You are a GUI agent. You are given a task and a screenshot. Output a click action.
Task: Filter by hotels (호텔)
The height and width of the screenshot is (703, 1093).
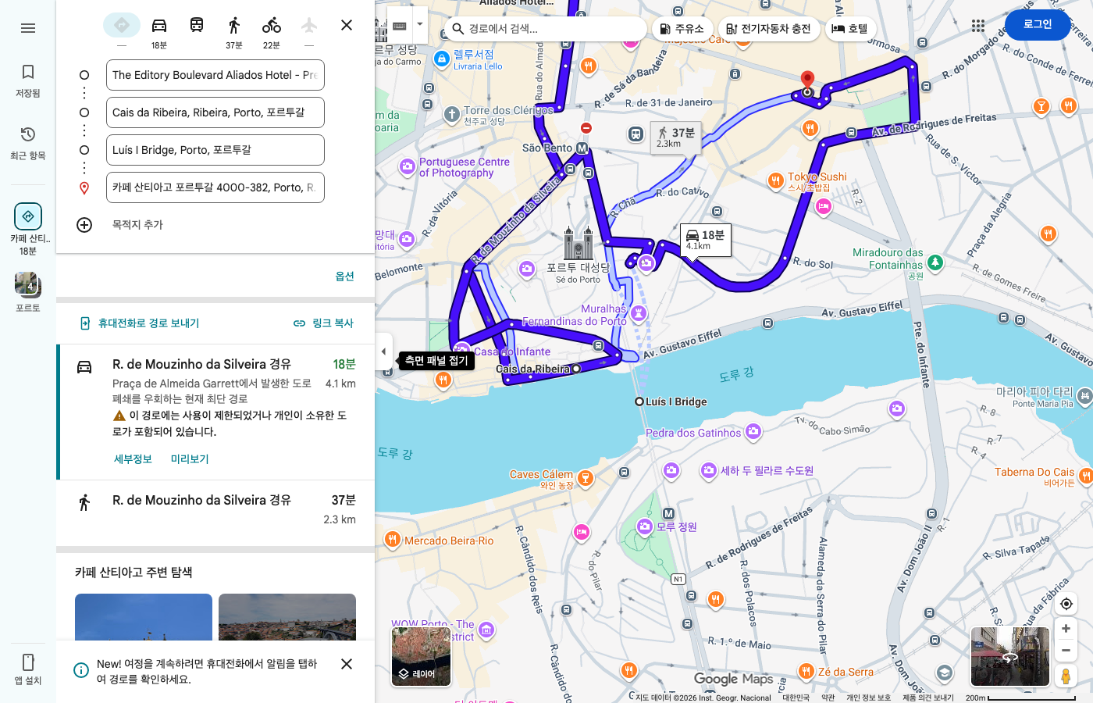(x=849, y=29)
